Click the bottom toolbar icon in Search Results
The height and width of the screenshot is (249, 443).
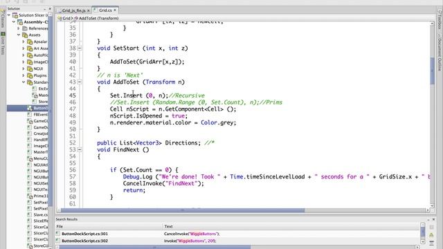(432, 243)
